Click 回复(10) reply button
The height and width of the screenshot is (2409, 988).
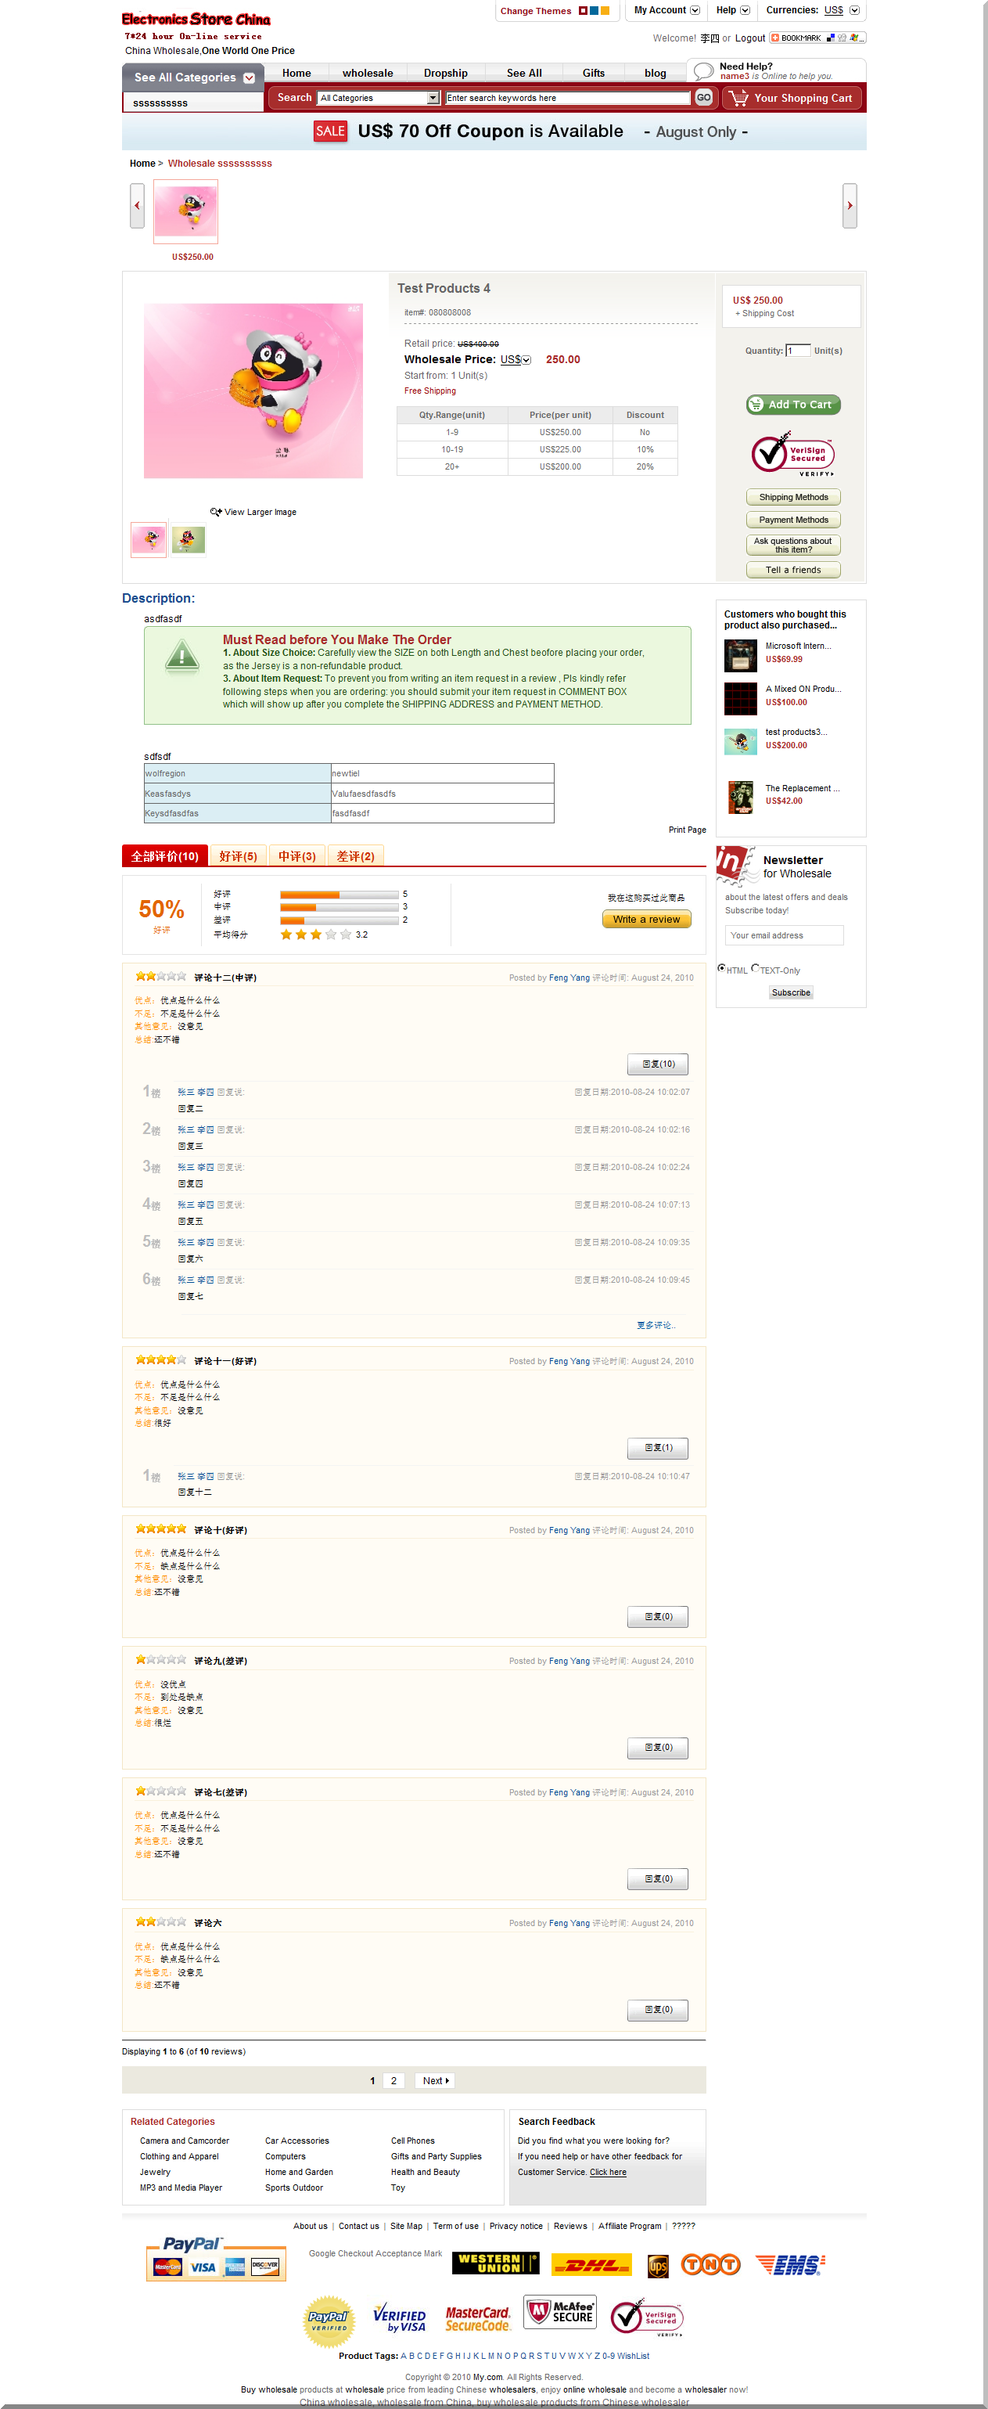[658, 1065]
